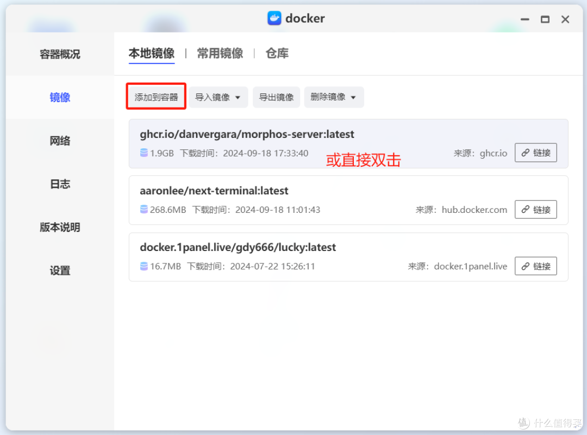Click the download time 2024-09-18 11:01:43
Image resolution: width=587 pixels, height=435 pixels.
point(278,210)
